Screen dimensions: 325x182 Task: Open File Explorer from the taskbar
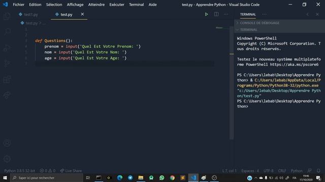click(141, 177)
